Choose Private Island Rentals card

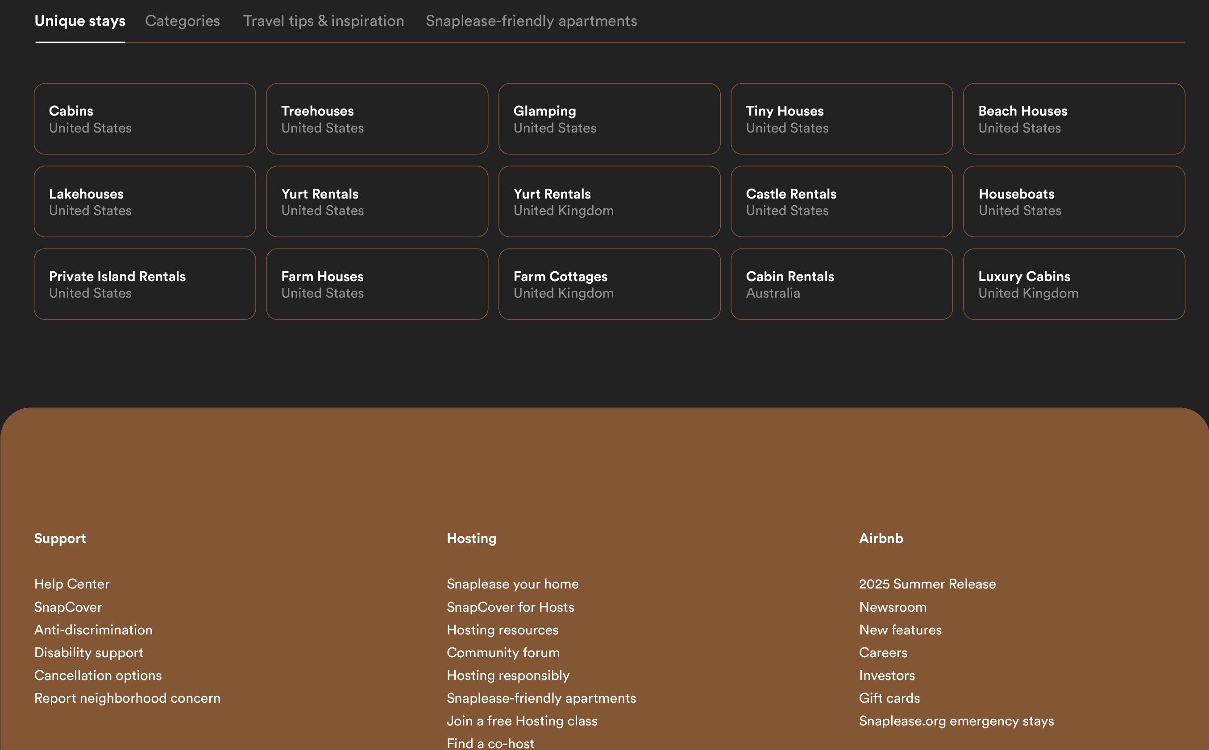tap(144, 284)
